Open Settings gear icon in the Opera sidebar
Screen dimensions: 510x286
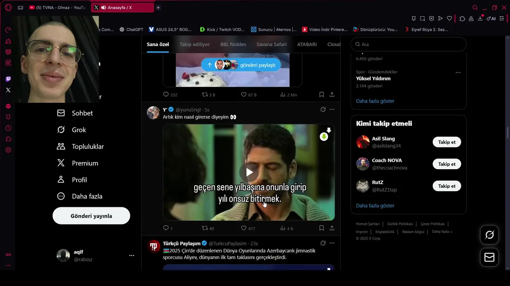[x=8, y=150]
